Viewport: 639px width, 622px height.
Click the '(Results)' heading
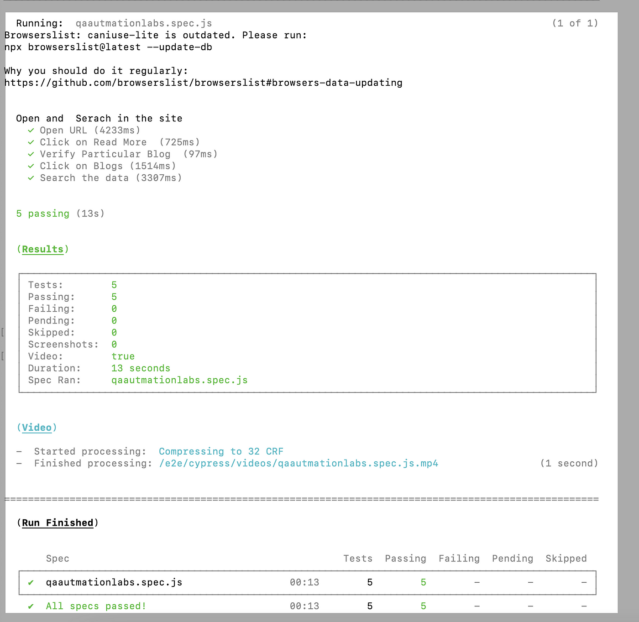click(42, 249)
